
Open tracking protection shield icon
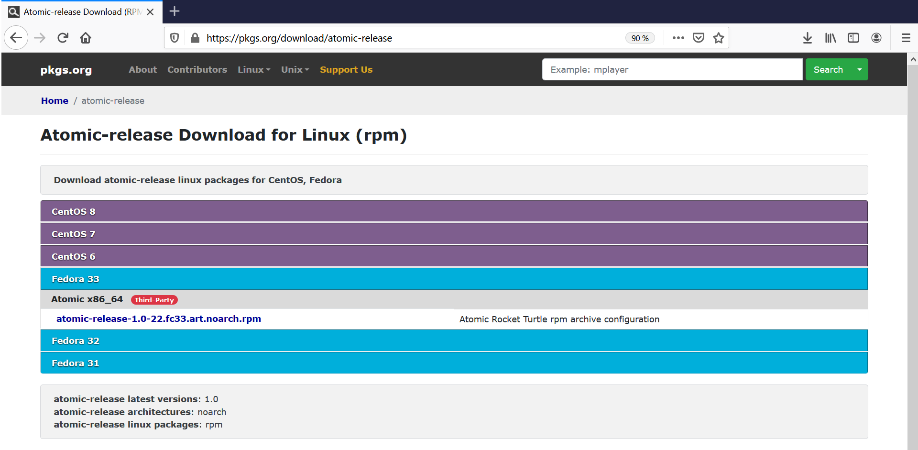pyautogui.click(x=175, y=38)
